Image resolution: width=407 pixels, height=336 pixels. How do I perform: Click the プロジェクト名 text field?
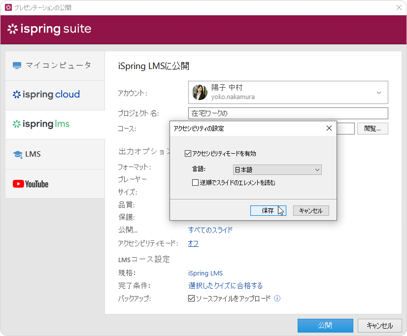[288, 113]
